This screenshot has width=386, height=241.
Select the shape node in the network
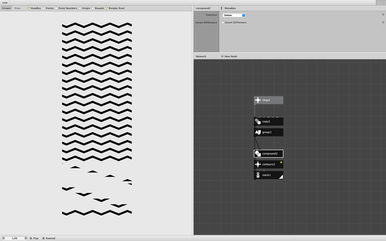point(268,100)
